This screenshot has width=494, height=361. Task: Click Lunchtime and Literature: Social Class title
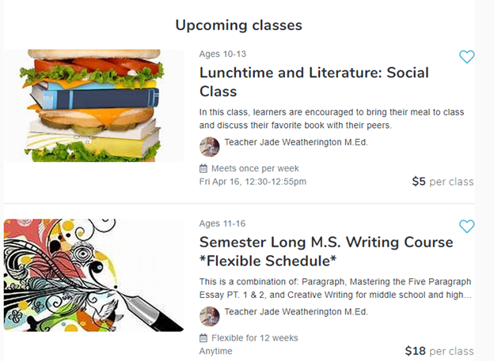click(313, 82)
